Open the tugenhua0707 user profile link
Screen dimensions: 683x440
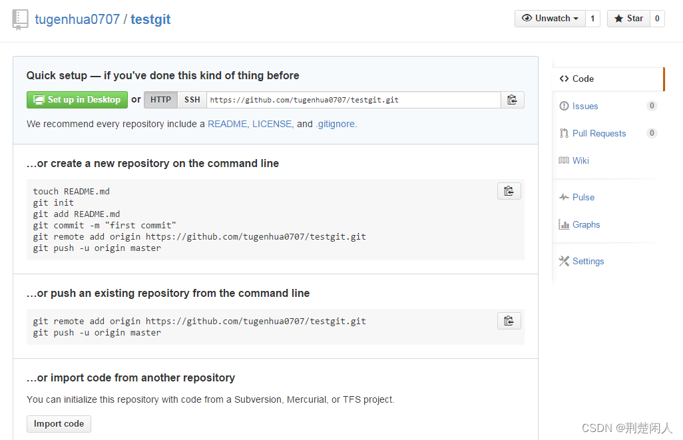(77, 19)
